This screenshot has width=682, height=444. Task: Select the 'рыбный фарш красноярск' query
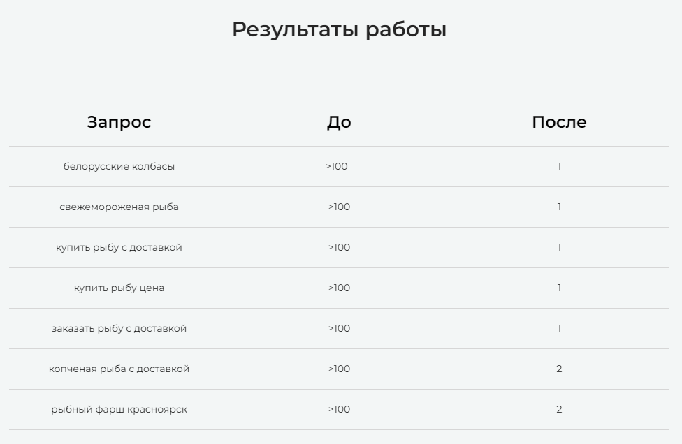(119, 409)
